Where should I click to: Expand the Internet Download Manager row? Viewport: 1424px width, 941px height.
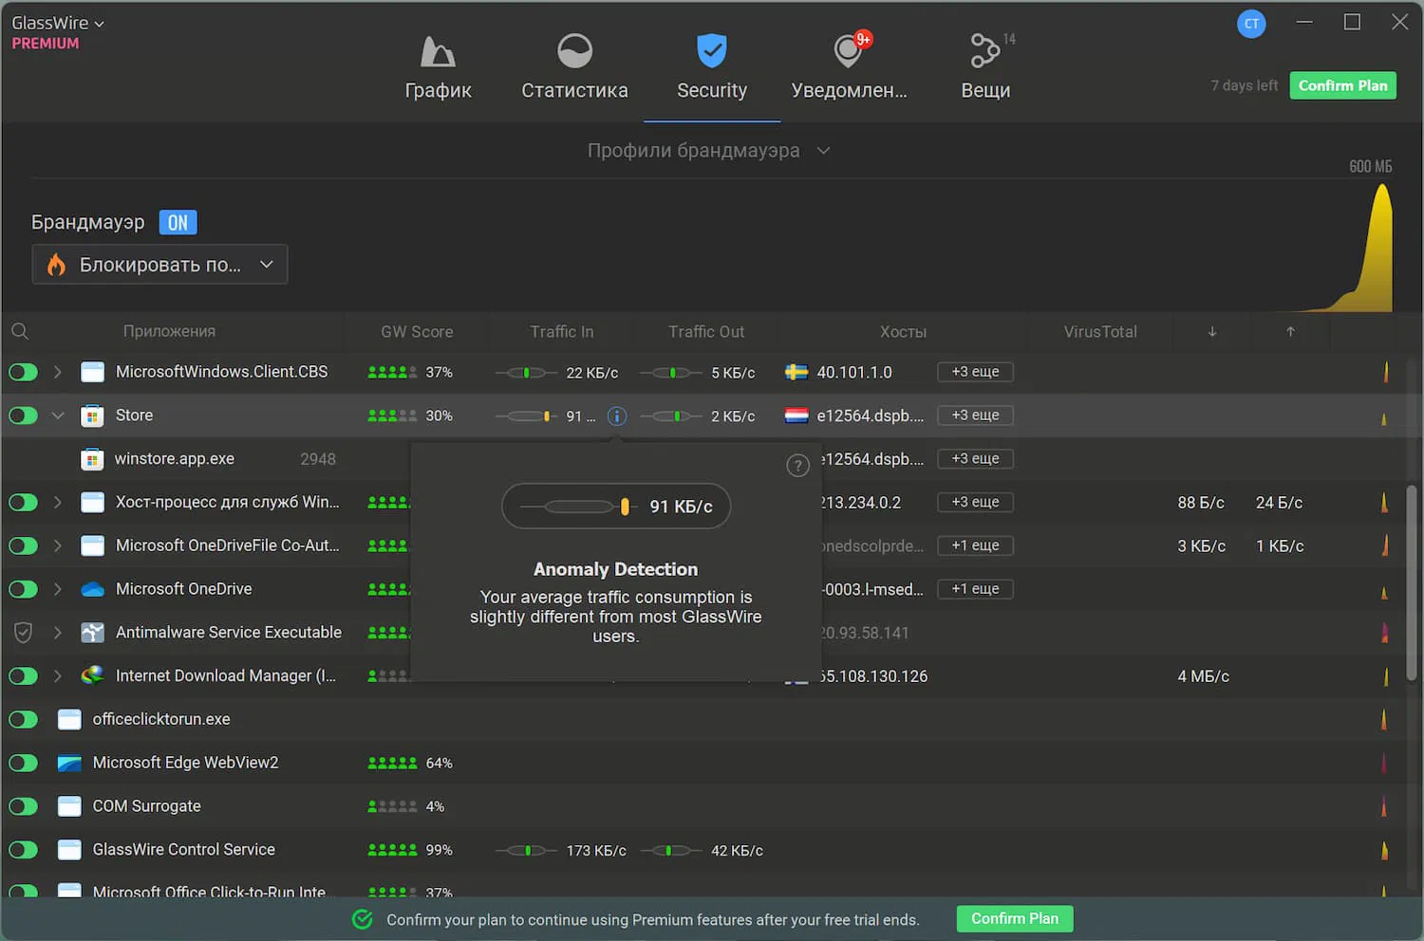pos(58,675)
